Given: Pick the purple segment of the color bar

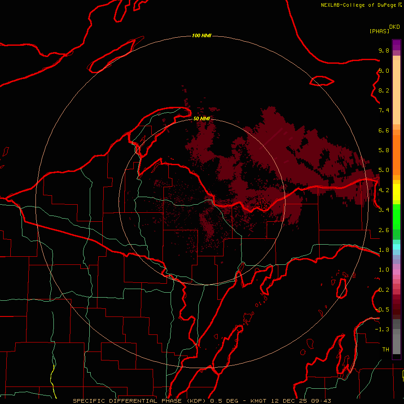Looking at the screenshot, I should (x=396, y=45).
